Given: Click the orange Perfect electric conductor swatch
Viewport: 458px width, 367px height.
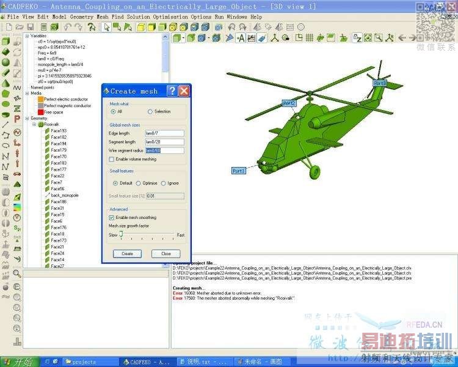Looking at the screenshot, I should point(40,99).
